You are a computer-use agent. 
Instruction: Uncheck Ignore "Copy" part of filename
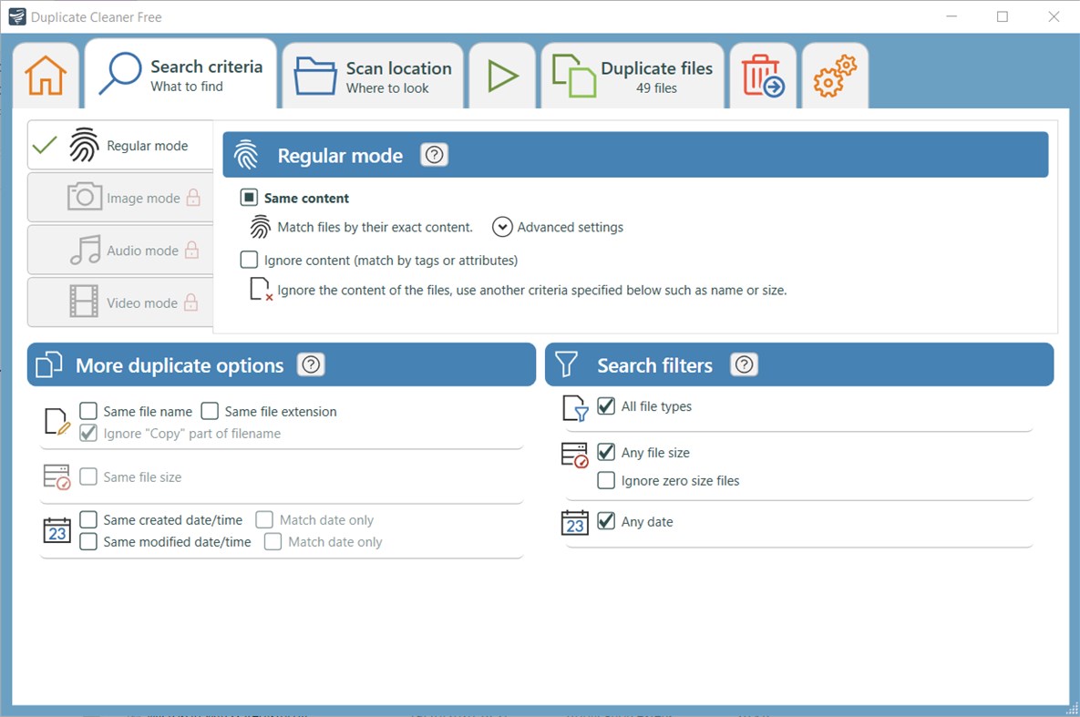(87, 433)
